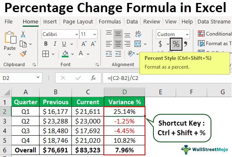Toggle Center horizontal alignment

(x=118, y=44)
